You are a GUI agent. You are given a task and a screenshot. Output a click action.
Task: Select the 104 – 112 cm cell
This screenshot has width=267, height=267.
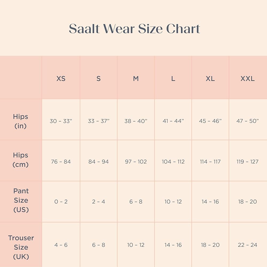[173, 162]
